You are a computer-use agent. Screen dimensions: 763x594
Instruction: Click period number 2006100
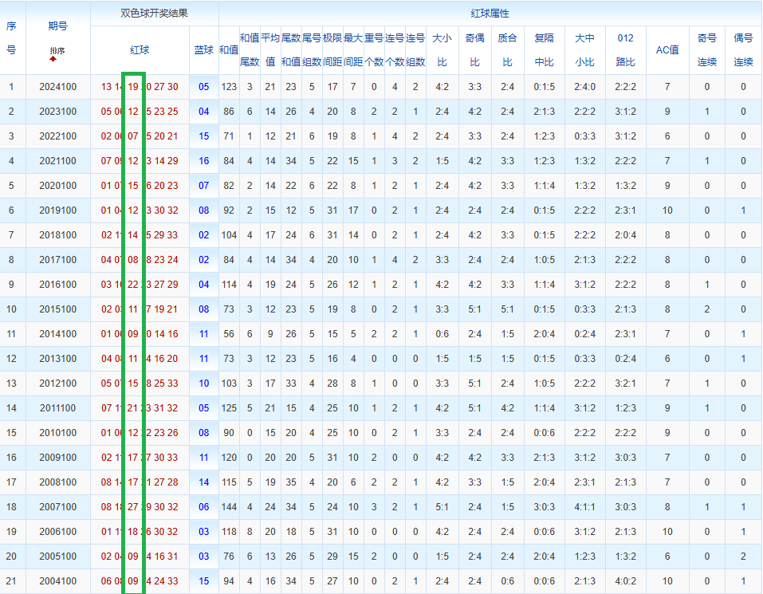[x=58, y=532]
